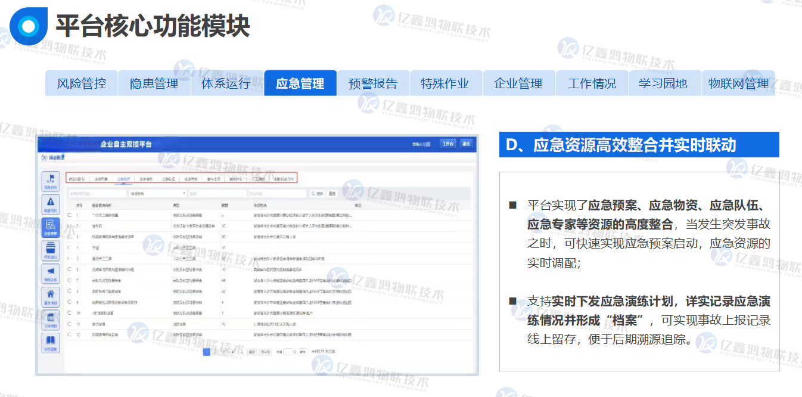Click the blue circular platform logo
Viewport: 802px width, 397px height.
[x=29, y=26]
